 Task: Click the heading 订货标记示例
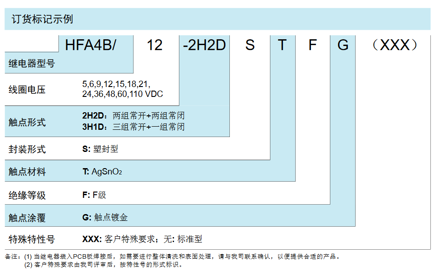click(42, 19)
